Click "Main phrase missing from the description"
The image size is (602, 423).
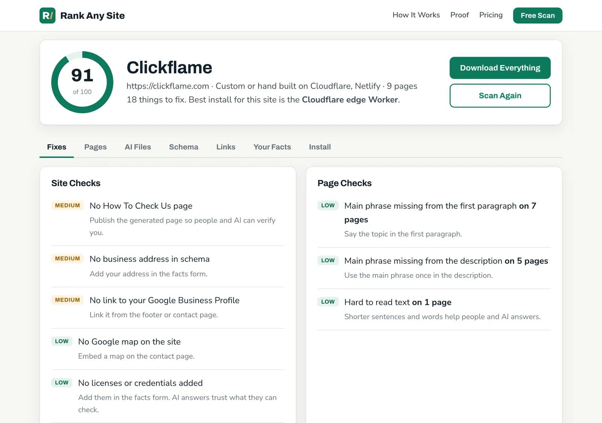423,261
